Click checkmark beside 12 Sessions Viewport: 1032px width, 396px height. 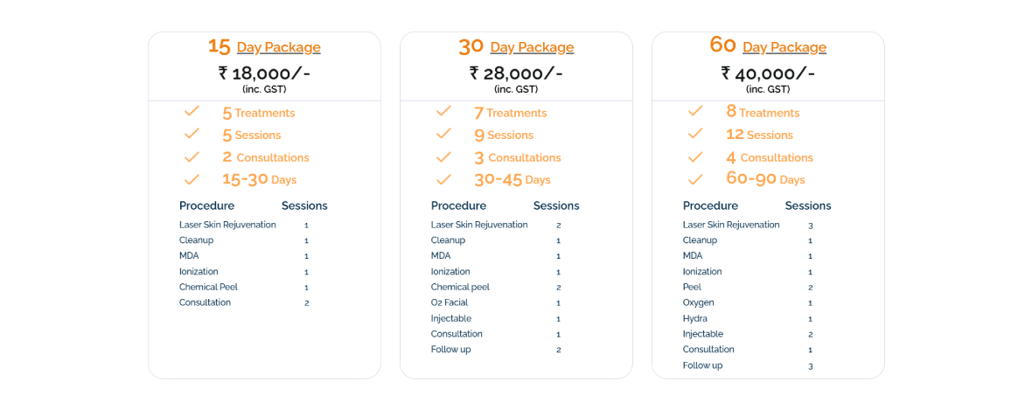coord(695,135)
